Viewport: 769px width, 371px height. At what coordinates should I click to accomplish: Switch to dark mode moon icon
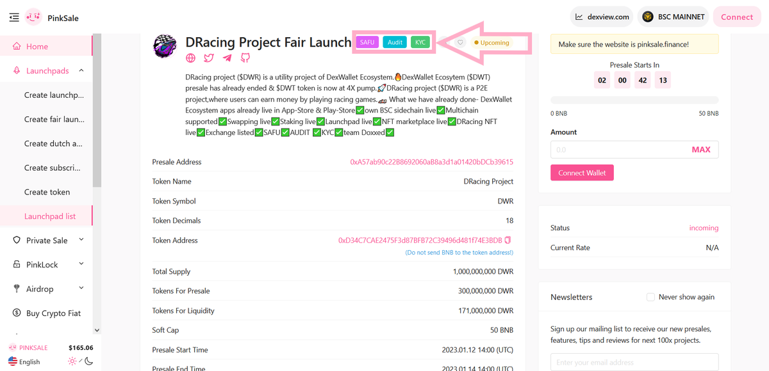88,361
